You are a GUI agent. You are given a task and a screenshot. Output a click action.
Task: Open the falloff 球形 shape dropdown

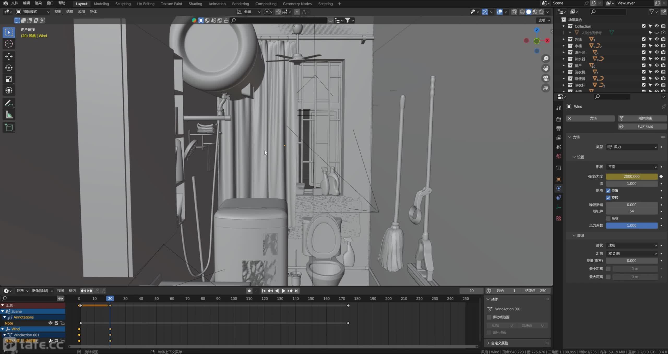coord(631,245)
